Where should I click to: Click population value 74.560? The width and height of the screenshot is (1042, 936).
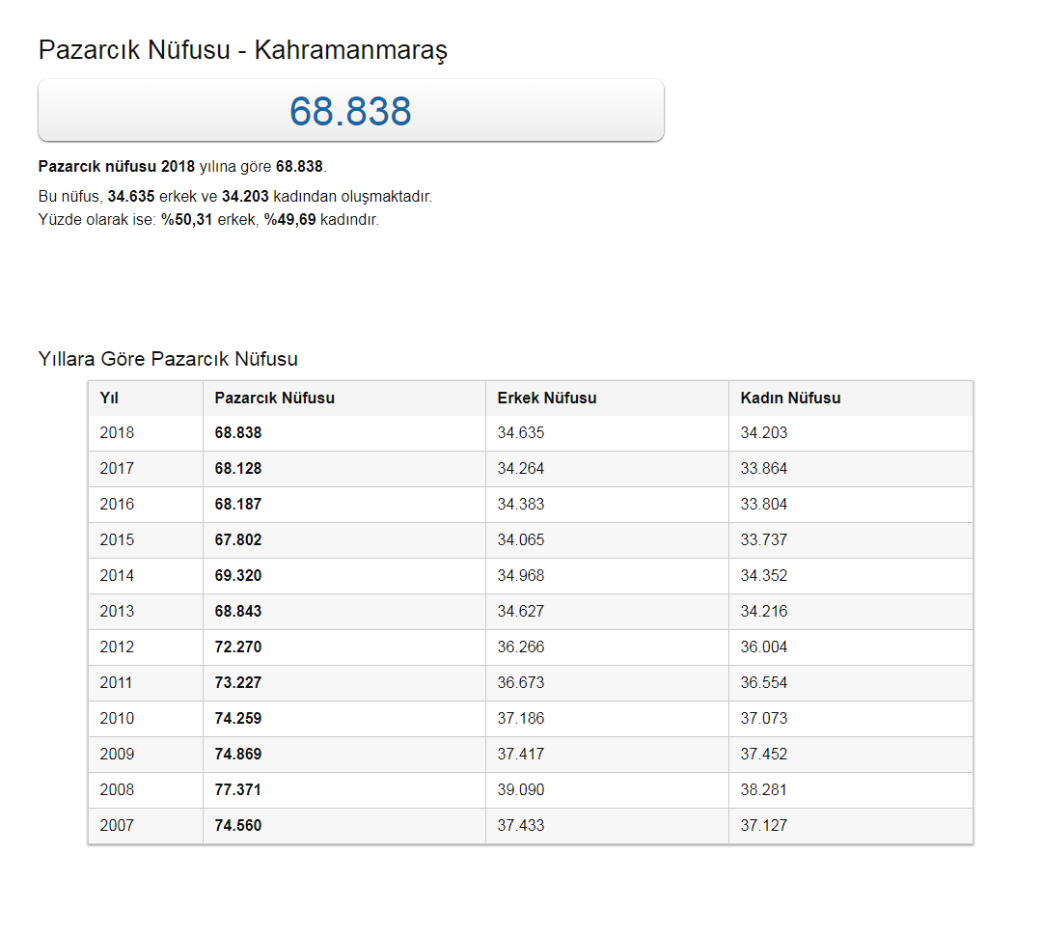click(238, 826)
